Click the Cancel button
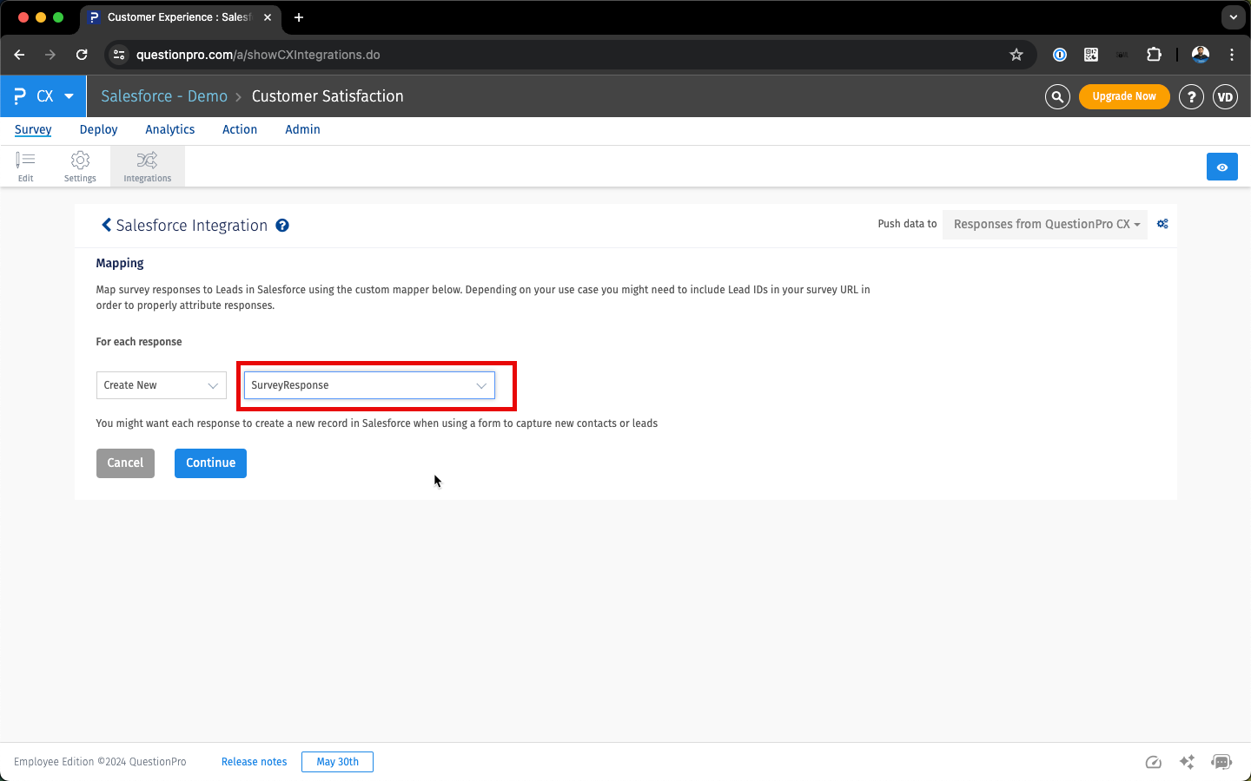This screenshot has height=781, width=1251. (x=125, y=463)
